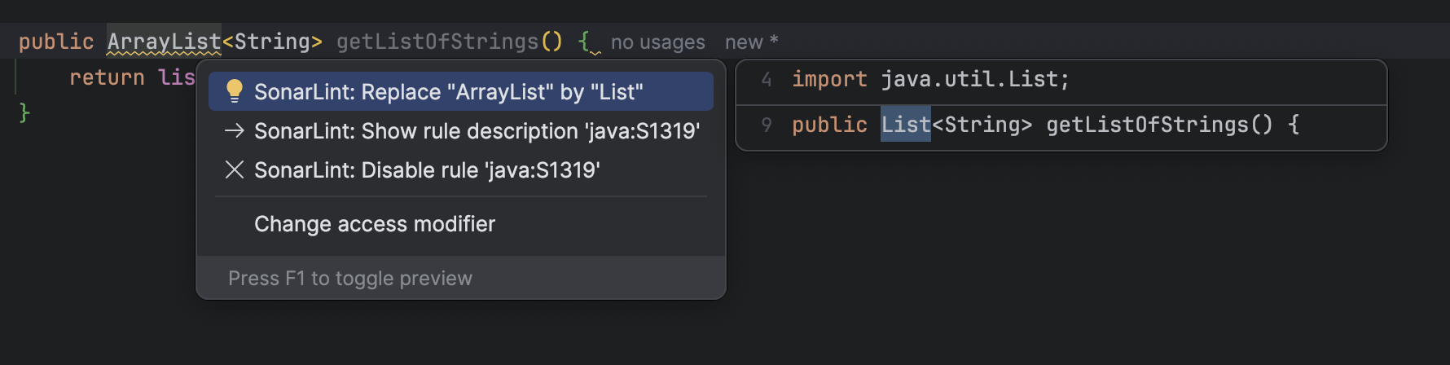The height and width of the screenshot is (365, 1450).
Task: Click the closing brace of the method
Action: click(24, 112)
